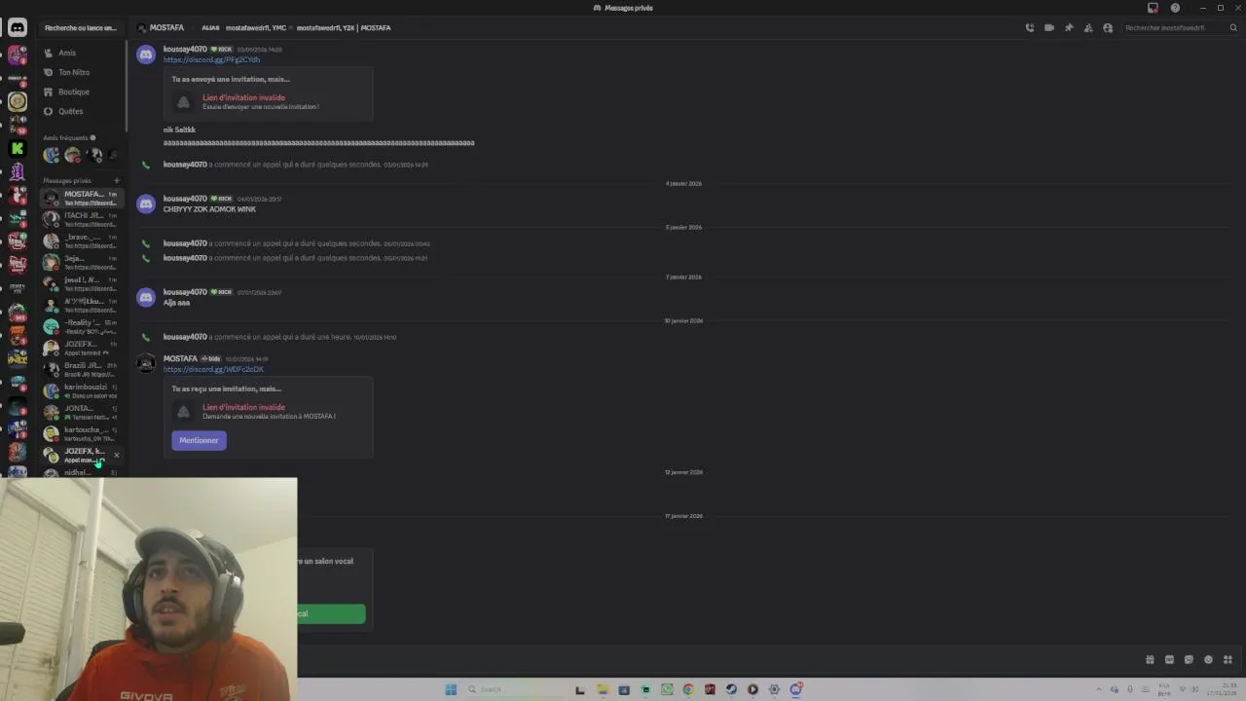Click the MOSTAFA username on invitation message
1246x701 pixels.
click(x=180, y=358)
